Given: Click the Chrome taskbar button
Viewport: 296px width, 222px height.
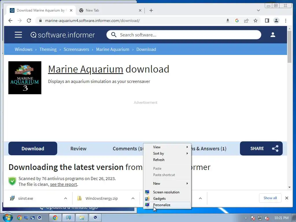Looking at the screenshot, I should pyautogui.click(x=55, y=218).
